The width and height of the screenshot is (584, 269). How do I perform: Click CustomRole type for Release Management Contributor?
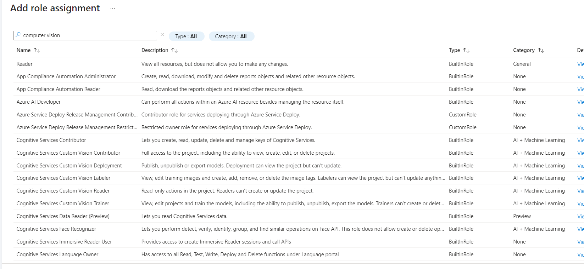(463, 115)
